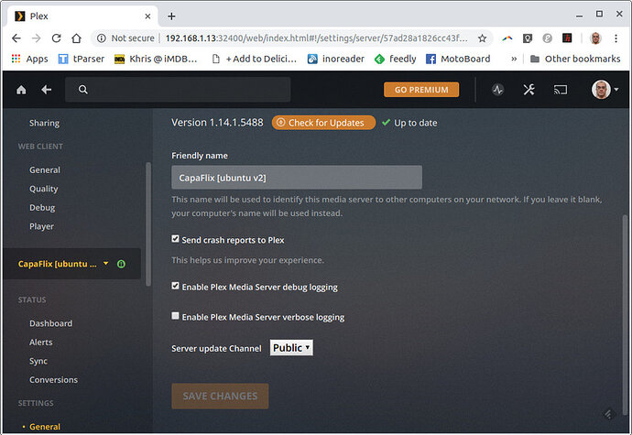Click the Plex home icon
Screen dimensions: 632x435
[x=21, y=90]
